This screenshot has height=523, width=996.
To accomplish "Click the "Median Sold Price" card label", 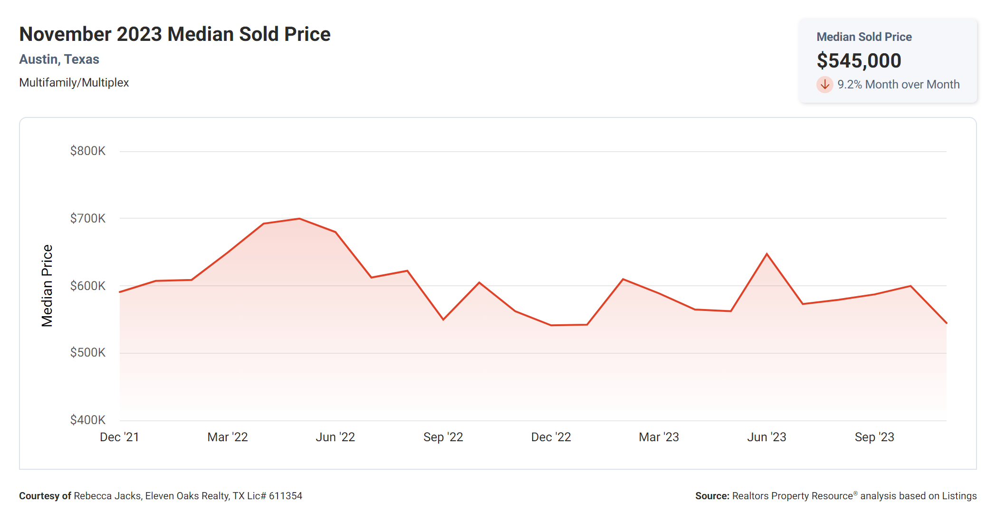I will [864, 37].
